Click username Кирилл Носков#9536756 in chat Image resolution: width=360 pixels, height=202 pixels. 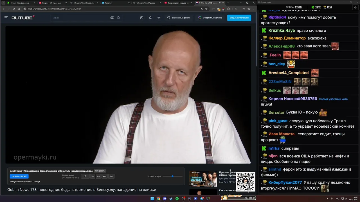(x=293, y=99)
